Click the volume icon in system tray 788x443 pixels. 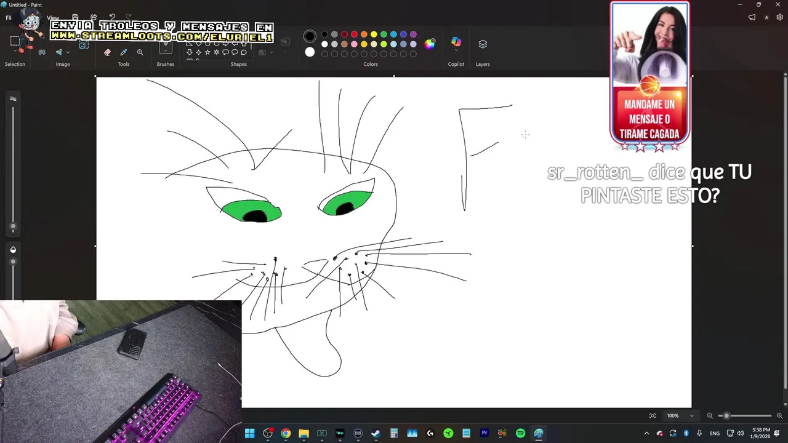click(741, 433)
